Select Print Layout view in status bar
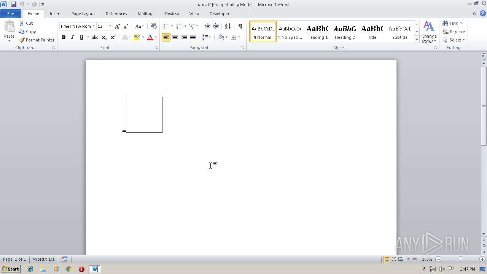This screenshot has height=274, width=487. (x=387, y=259)
